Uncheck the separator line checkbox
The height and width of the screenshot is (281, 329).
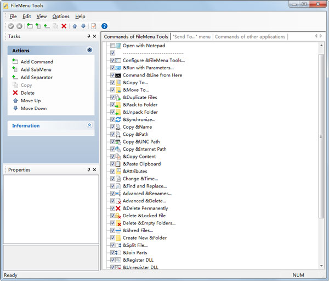112,53
